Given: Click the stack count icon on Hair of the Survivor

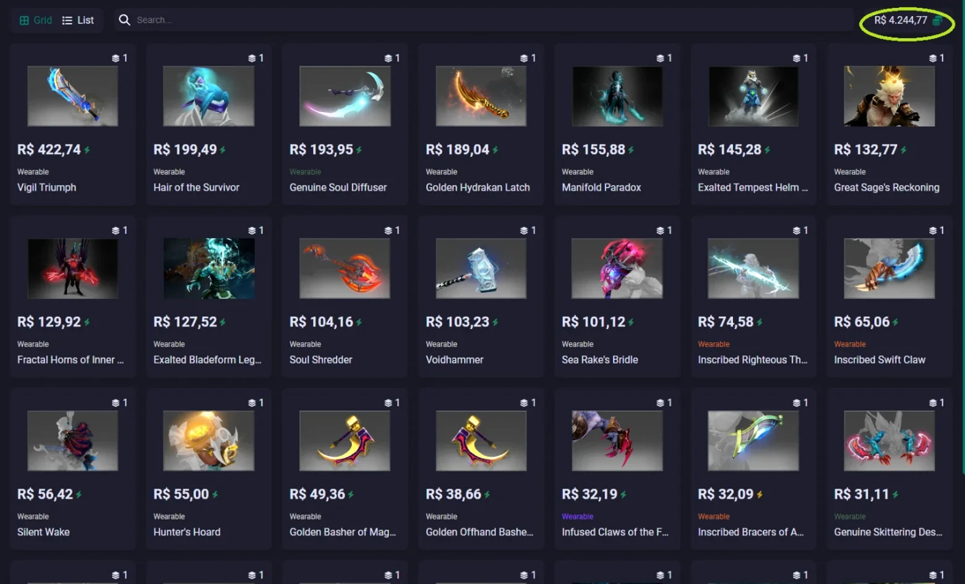Looking at the screenshot, I should (252, 58).
